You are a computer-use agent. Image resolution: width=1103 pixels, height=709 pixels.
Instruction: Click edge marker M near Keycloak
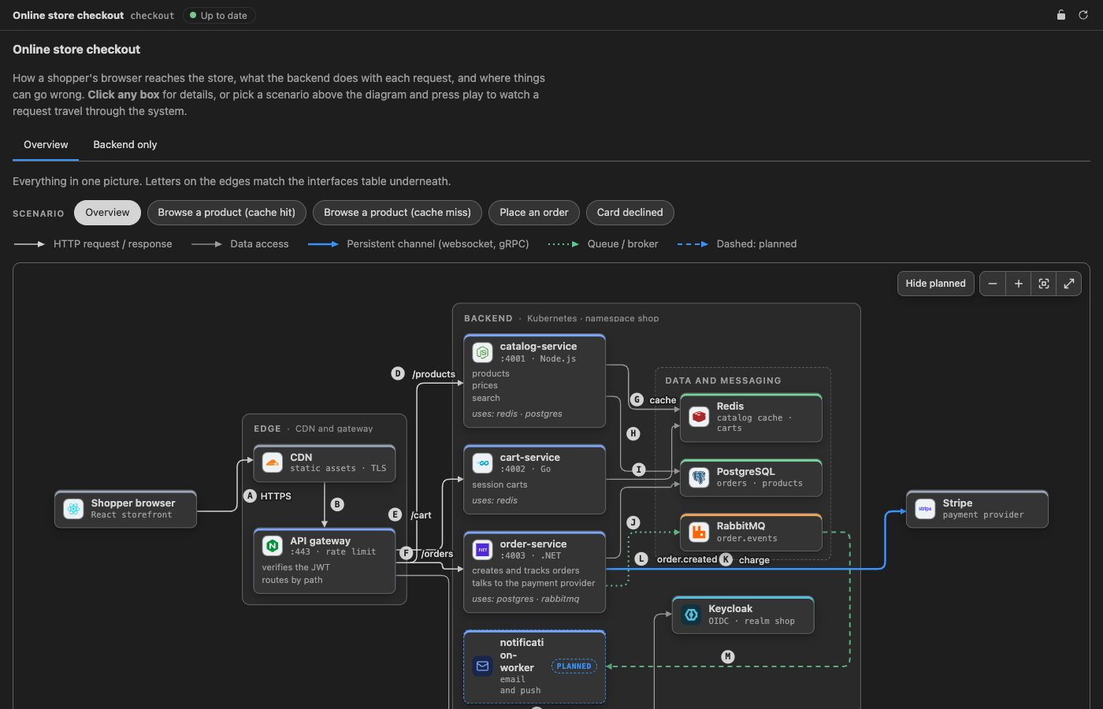(728, 656)
